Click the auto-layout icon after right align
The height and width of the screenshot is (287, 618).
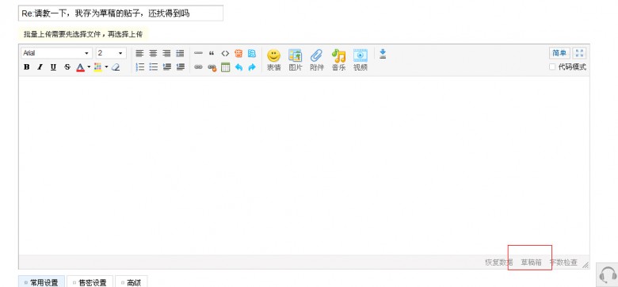(x=180, y=54)
